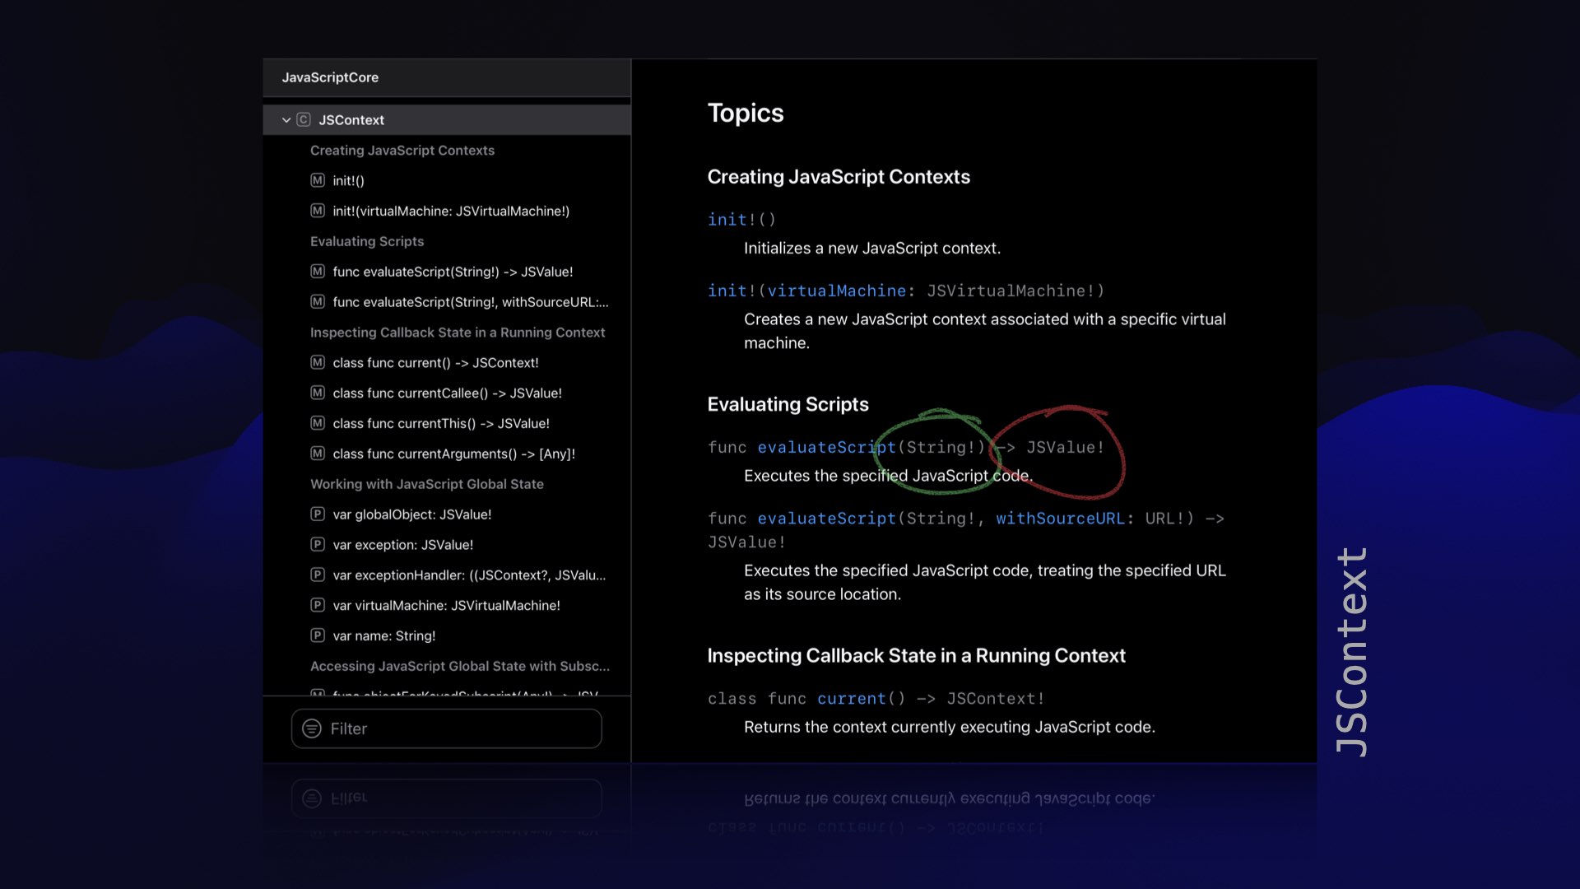
Task: Click method icon next to init!()
Action: tap(318, 180)
